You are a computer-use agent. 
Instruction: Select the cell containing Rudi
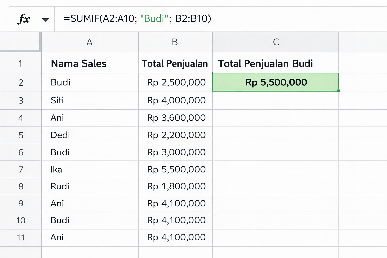60,186
